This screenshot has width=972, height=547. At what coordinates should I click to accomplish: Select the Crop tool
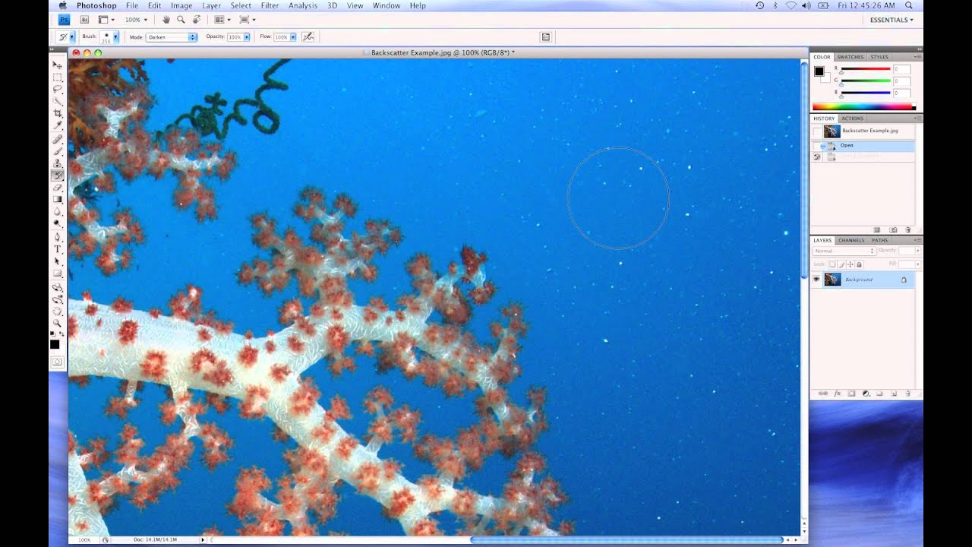[58, 112]
